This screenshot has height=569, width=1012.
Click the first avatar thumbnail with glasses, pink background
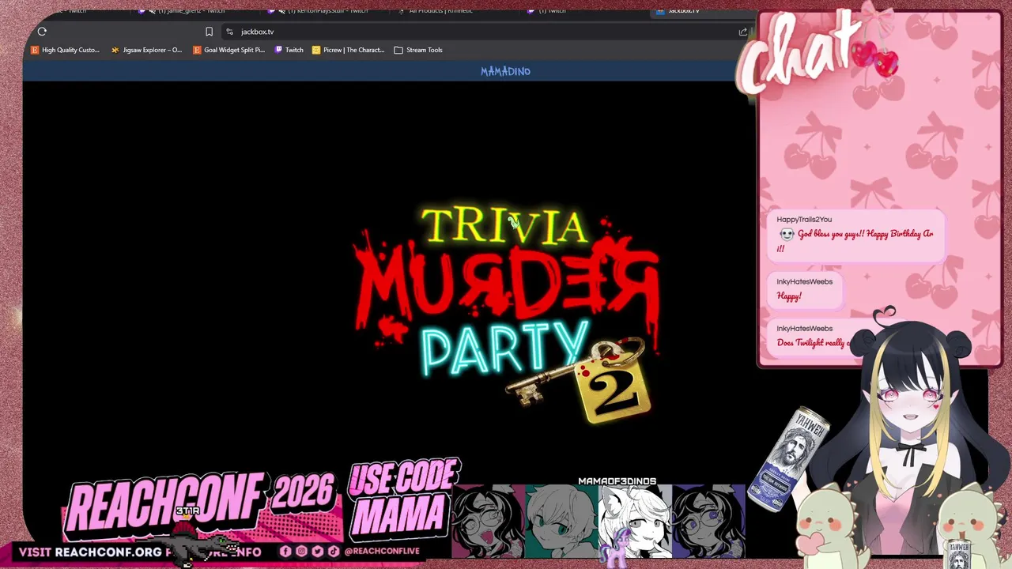click(x=488, y=522)
